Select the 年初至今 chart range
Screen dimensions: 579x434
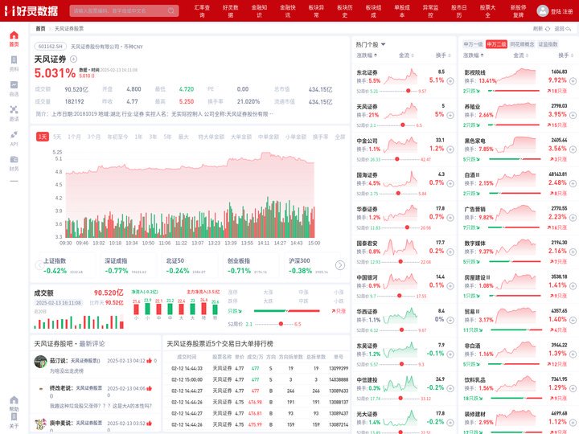(117, 137)
